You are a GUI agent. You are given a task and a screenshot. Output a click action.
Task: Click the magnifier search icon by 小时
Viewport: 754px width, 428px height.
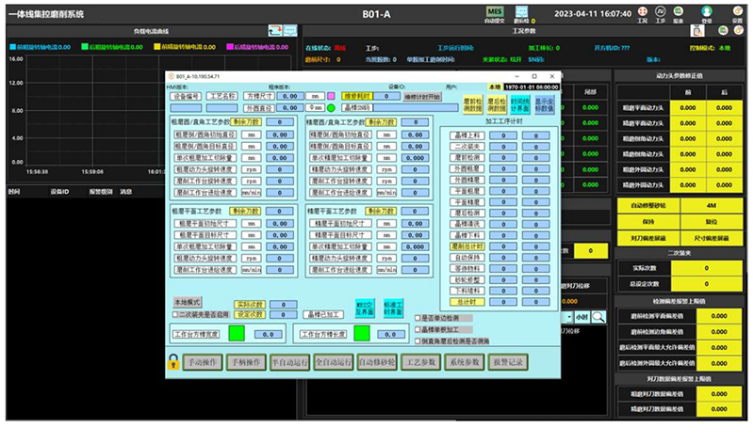(598, 317)
